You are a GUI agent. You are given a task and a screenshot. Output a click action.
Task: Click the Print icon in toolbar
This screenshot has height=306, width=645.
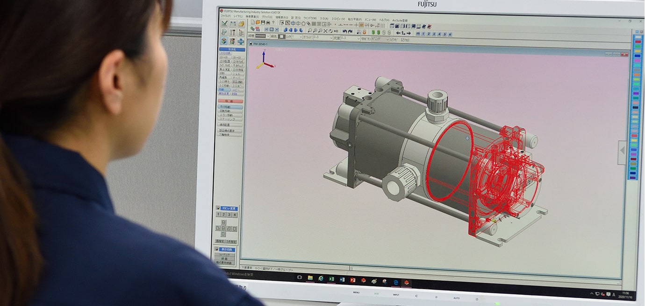268,22
